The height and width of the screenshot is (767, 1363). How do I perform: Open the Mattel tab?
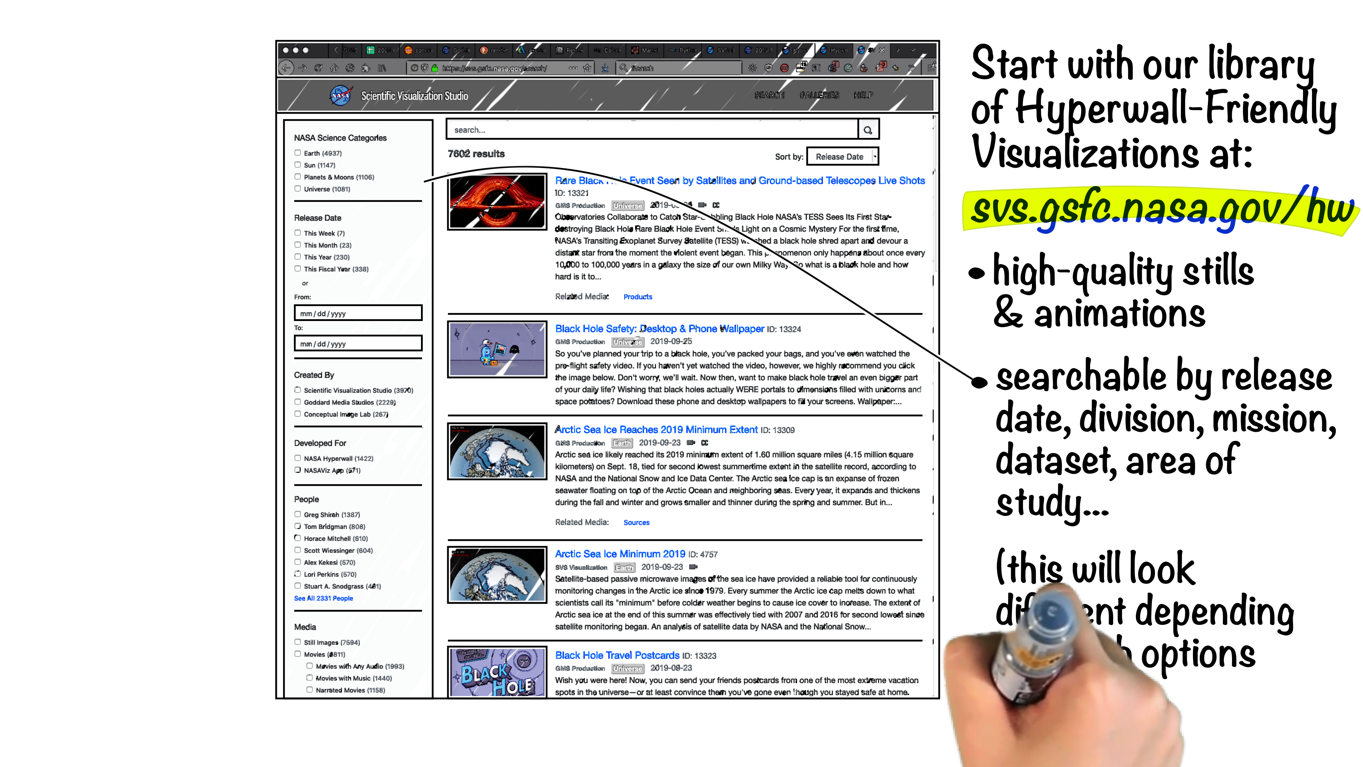[645, 50]
